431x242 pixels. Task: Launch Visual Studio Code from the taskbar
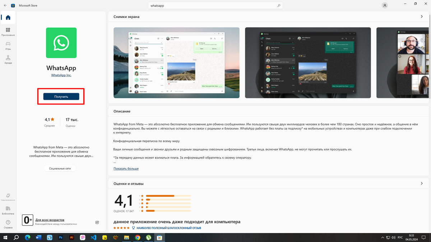pyautogui.click(x=93, y=237)
